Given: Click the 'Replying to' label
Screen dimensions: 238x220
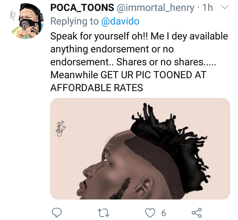Looking at the screenshot, I should [x=74, y=22].
